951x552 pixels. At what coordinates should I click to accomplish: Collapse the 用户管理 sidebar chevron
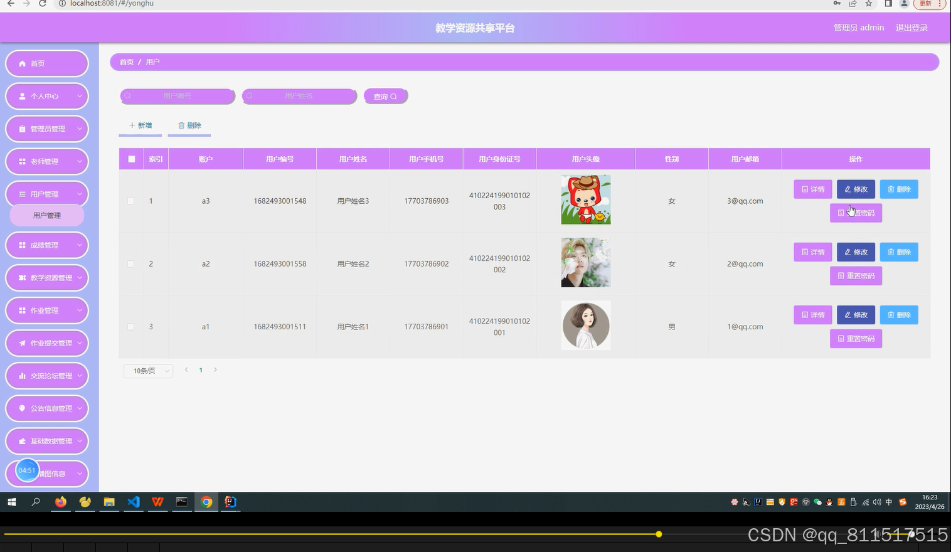tap(80, 194)
